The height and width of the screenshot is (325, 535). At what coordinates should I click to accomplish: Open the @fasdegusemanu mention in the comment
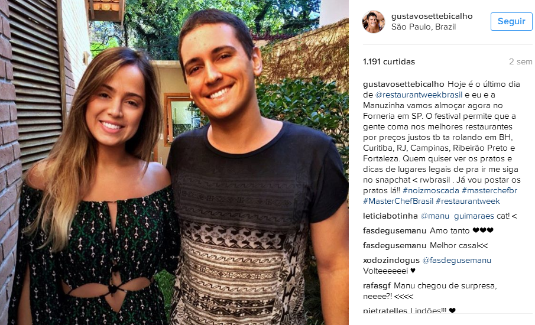click(456, 260)
